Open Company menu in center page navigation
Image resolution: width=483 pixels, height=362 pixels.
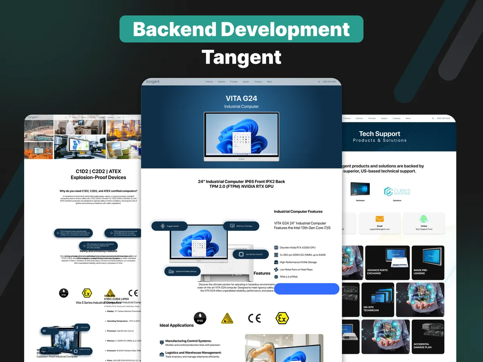point(258,82)
